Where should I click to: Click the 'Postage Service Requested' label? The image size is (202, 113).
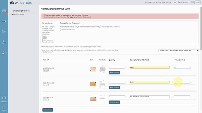tap(70, 23)
